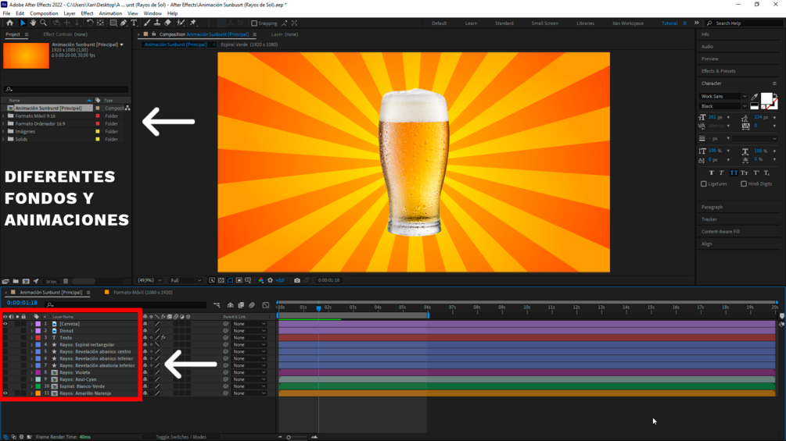Select the Selection arrow tool
The width and height of the screenshot is (786, 441).
coord(23,23)
